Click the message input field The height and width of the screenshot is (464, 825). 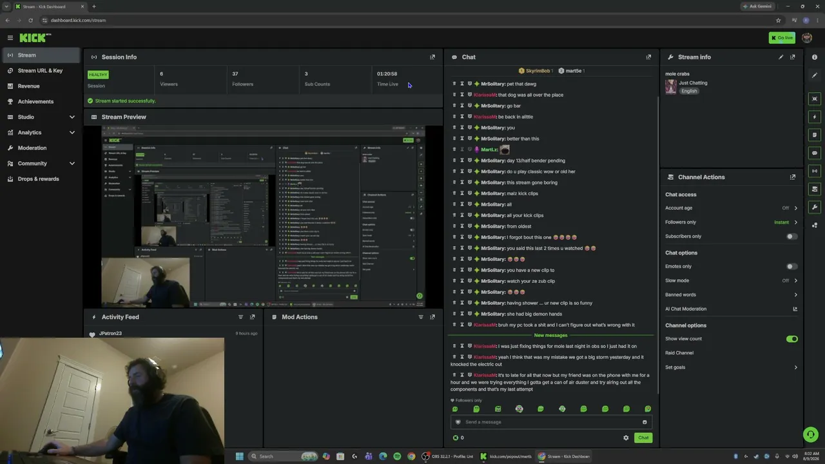click(x=551, y=422)
